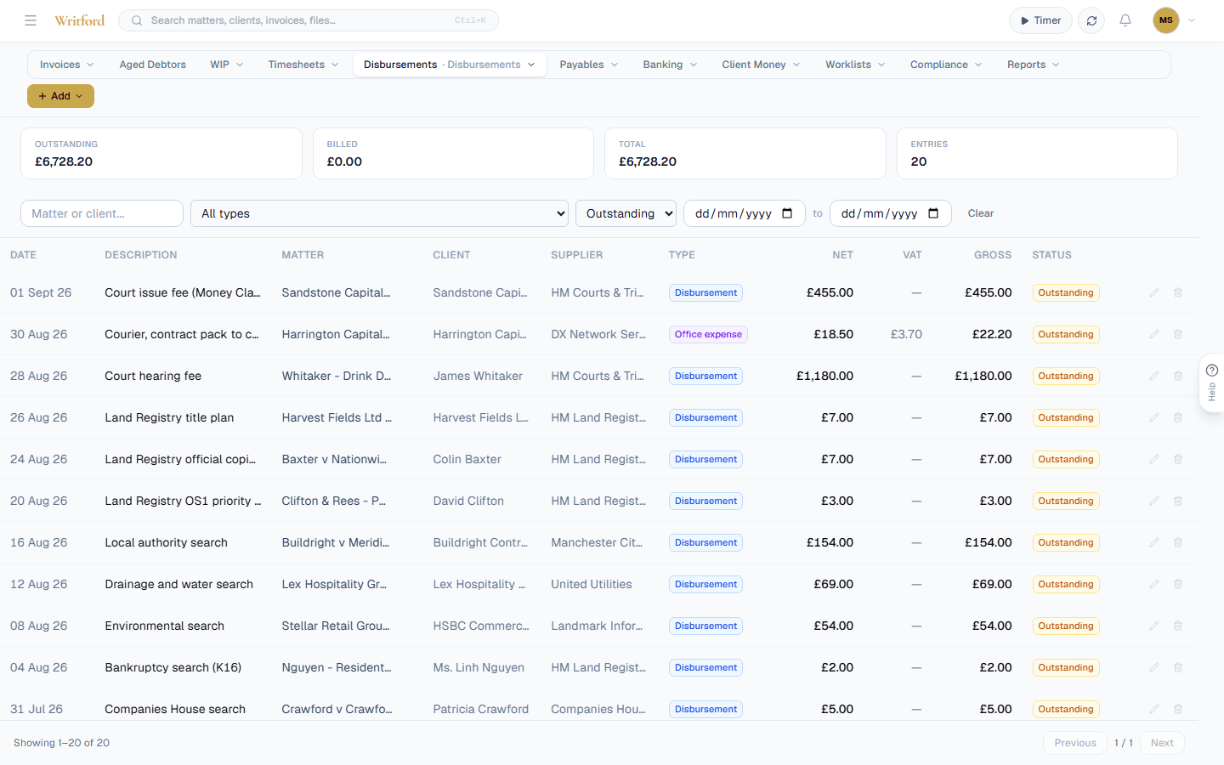Image resolution: width=1224 pixels, height=765 pixels.
Task: Open the Add dropdown button
Action: (60, 96)
